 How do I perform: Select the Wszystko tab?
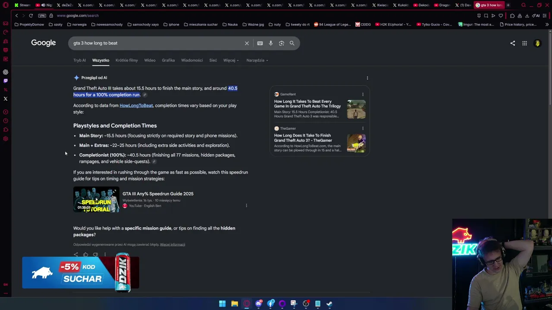[x=100, y=60]
